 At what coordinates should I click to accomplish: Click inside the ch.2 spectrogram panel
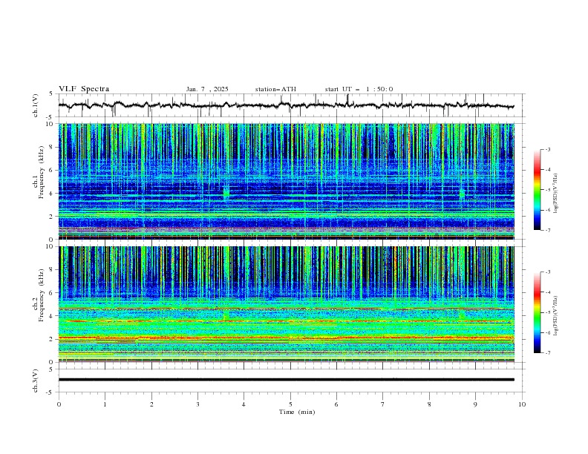coord(286,304)
